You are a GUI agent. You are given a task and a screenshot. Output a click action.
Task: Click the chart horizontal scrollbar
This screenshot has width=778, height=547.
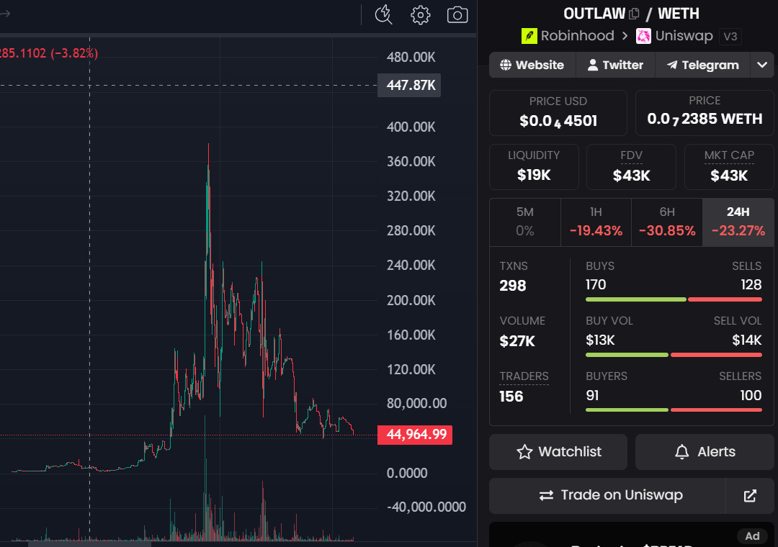[x=89, y=544]
